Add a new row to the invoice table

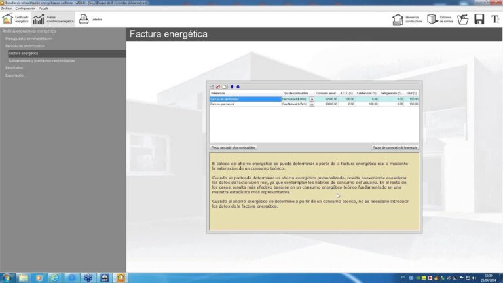(x=212, y=86)
